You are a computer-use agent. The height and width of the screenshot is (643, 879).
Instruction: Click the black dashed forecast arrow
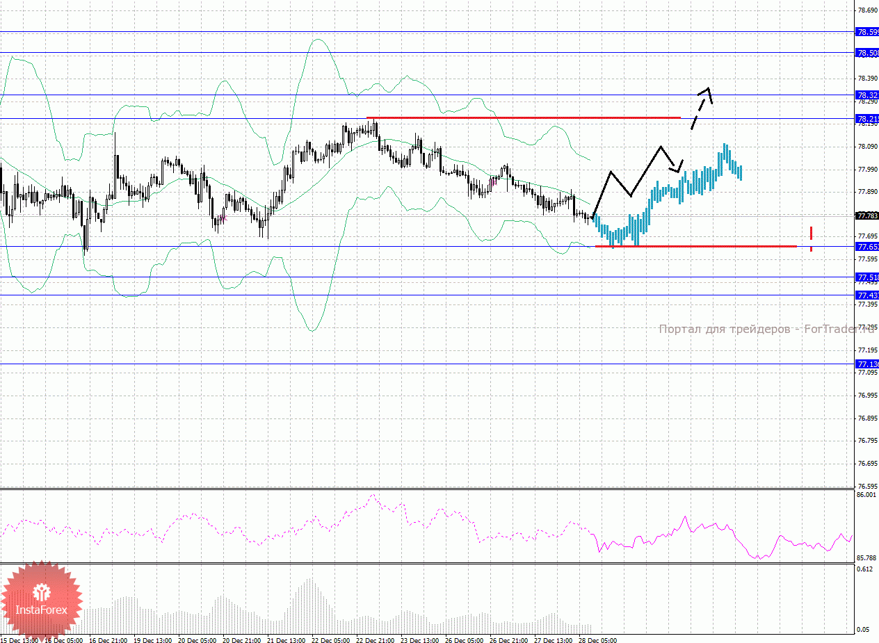pyautogui.click(x=702, y=107)
